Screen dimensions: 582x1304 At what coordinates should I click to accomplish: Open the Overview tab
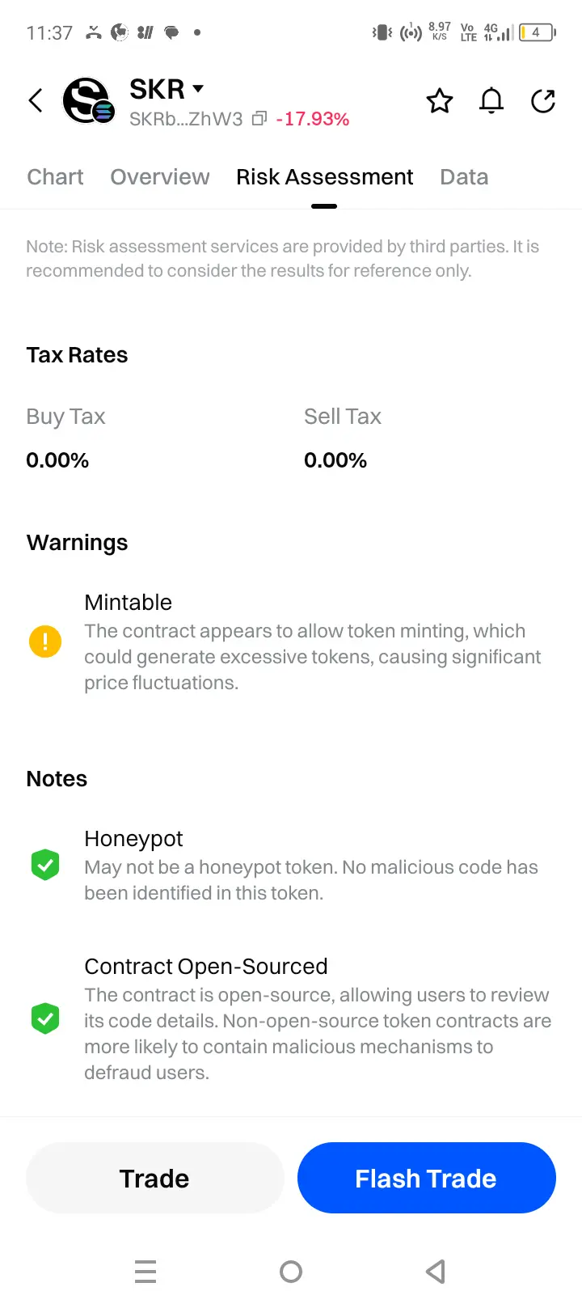pyautogui.click(x=160, y=177)
